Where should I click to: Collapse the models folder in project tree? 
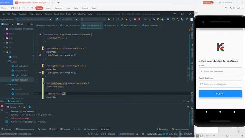point(7,84)
